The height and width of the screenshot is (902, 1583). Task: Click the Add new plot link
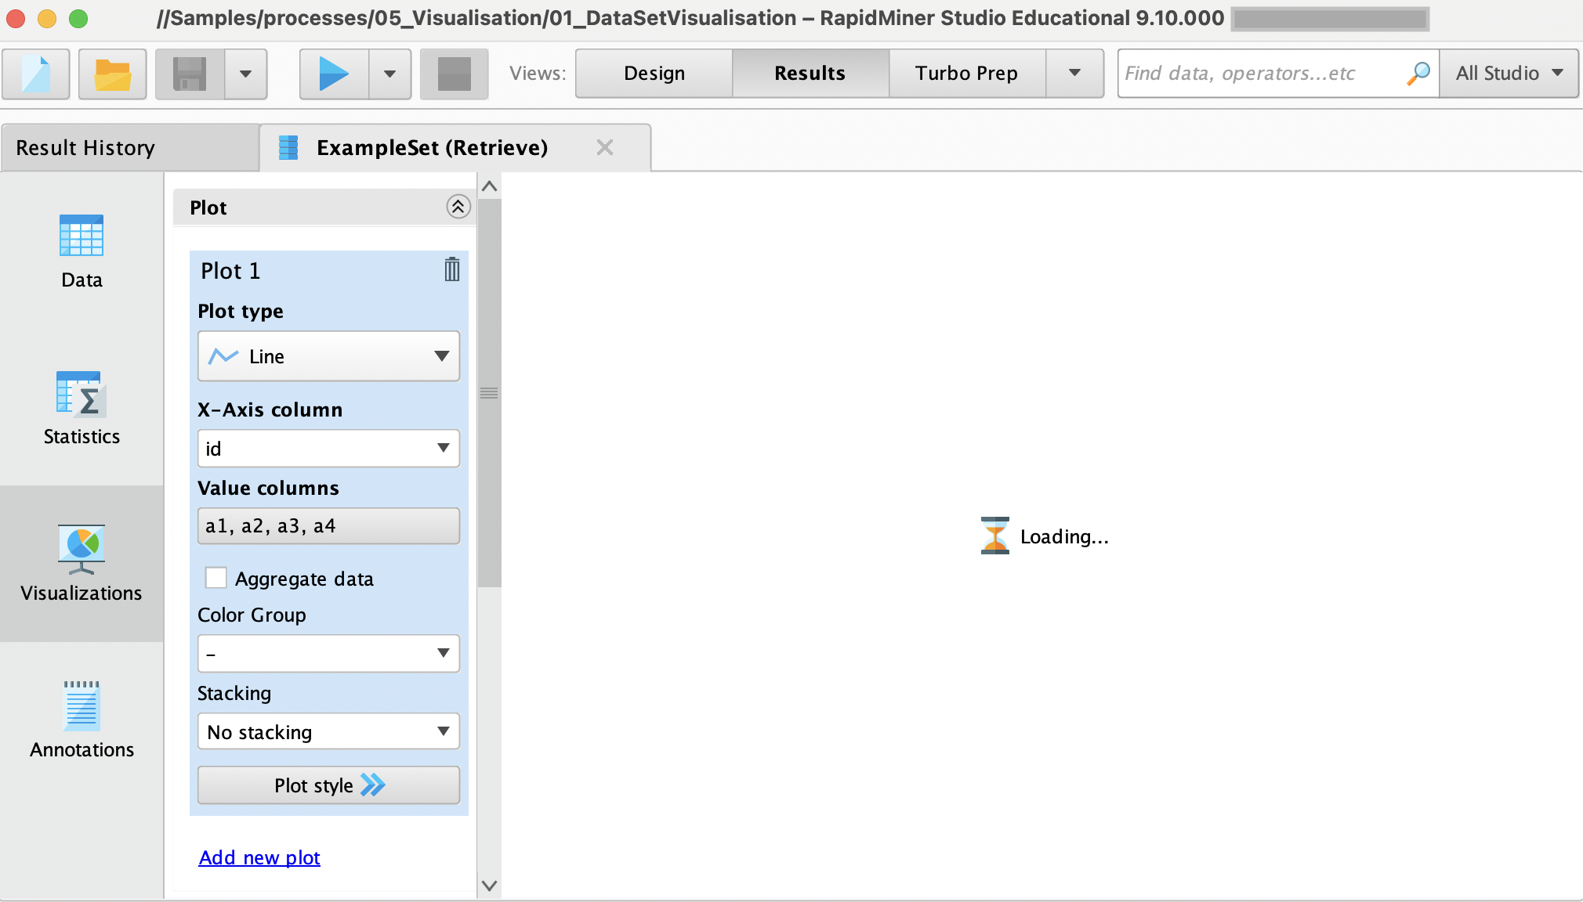(259, 857)
